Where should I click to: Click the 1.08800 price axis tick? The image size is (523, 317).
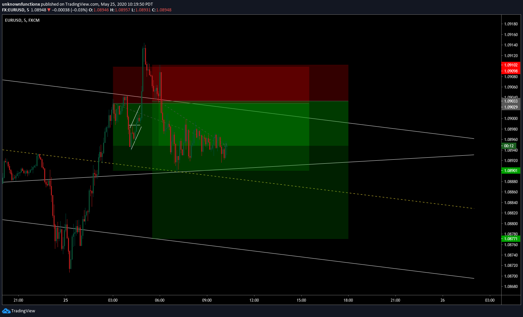click(x=511, y=224)
